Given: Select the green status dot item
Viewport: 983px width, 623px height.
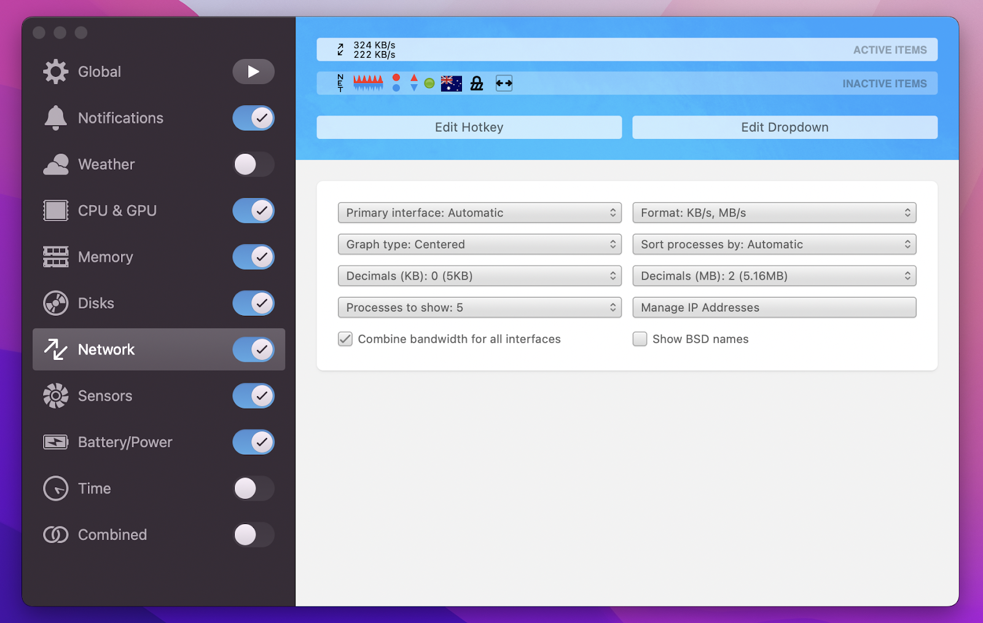Looking at the screenshot, I should pyautogui.click(x=429, y=84).
